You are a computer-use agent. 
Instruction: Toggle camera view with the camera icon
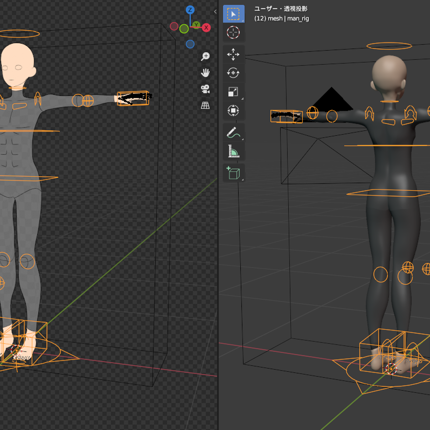(x=206, y=89)
